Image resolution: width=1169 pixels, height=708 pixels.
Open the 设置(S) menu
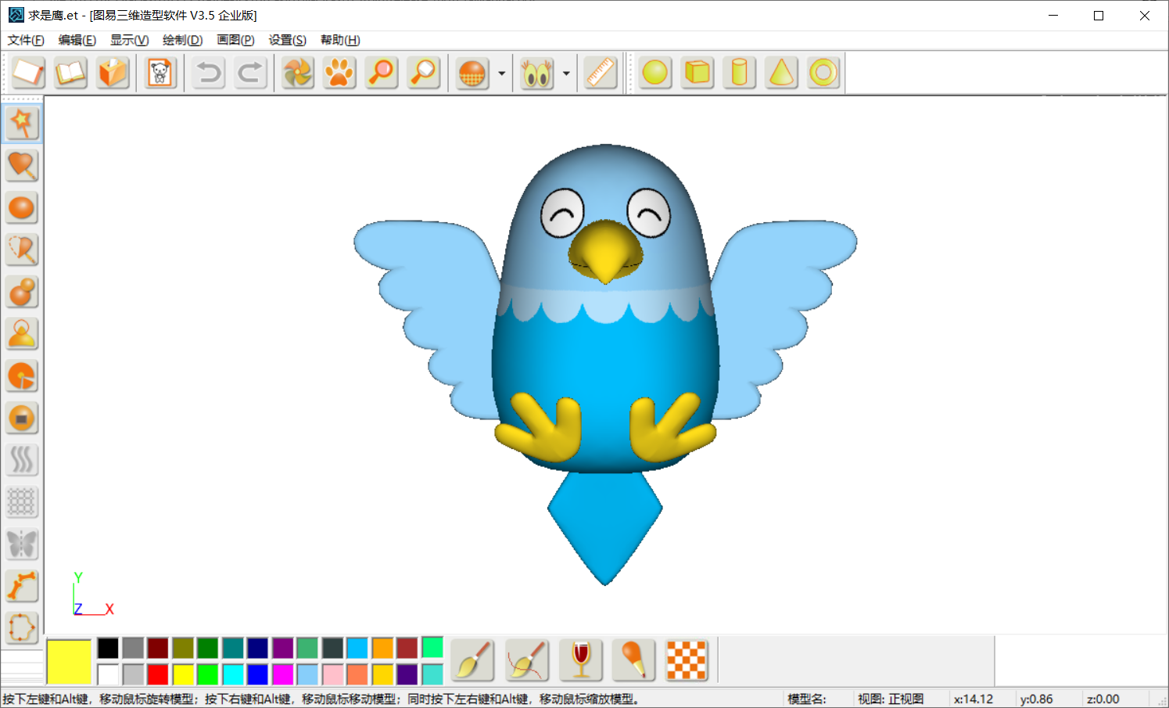[x=287, y=40]
